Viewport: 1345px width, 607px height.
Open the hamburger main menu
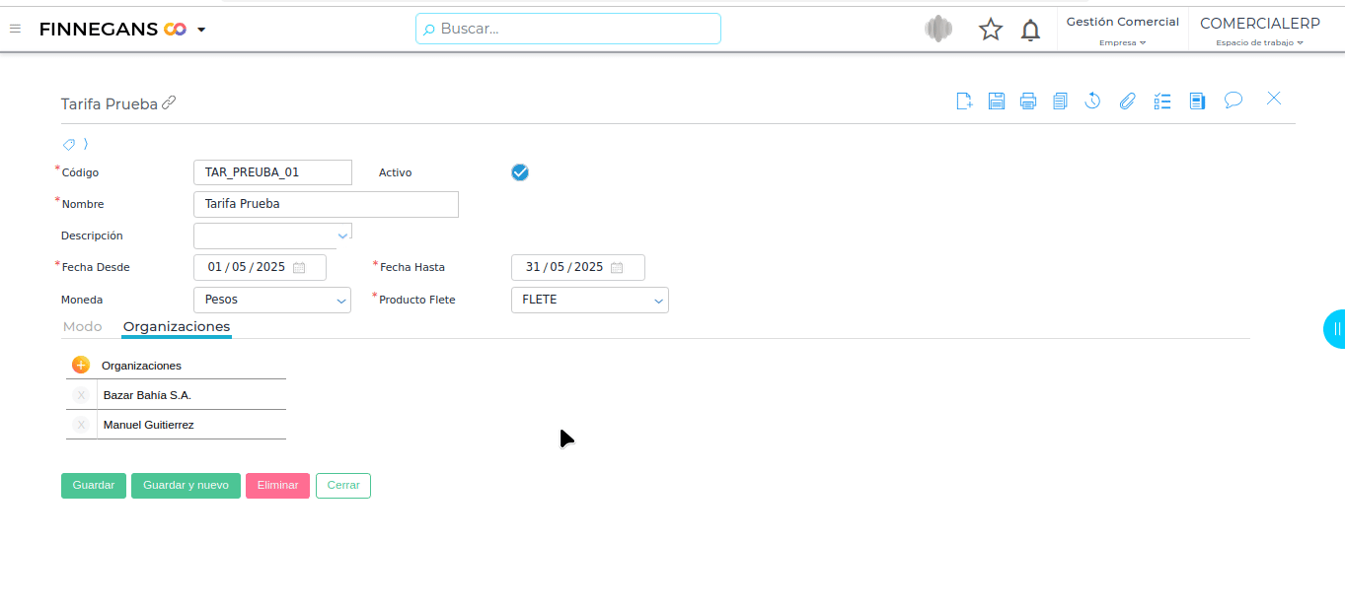(x=15, y=29)
